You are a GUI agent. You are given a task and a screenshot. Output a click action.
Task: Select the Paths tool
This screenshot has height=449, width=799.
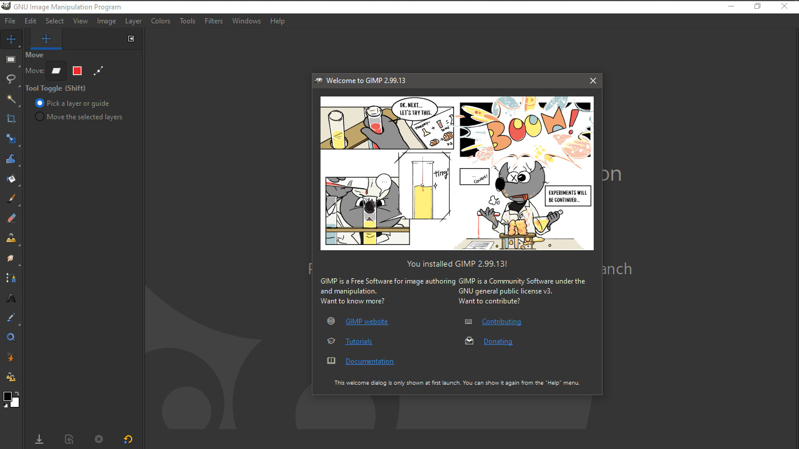(11, 278)
